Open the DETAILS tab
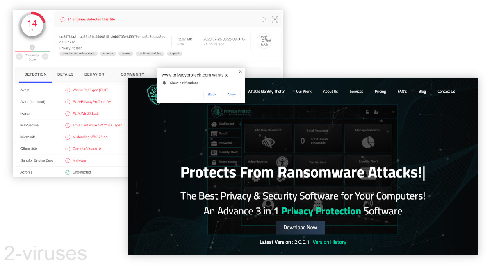The image size is (492, 266). click(65, 74)
